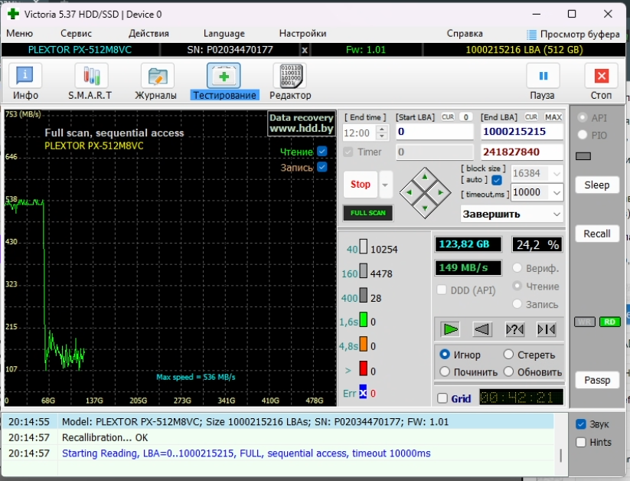The image size is (630, 481).
Task: Expand the Stop button dropdown arrow
Action: click(x=386, y=185)
